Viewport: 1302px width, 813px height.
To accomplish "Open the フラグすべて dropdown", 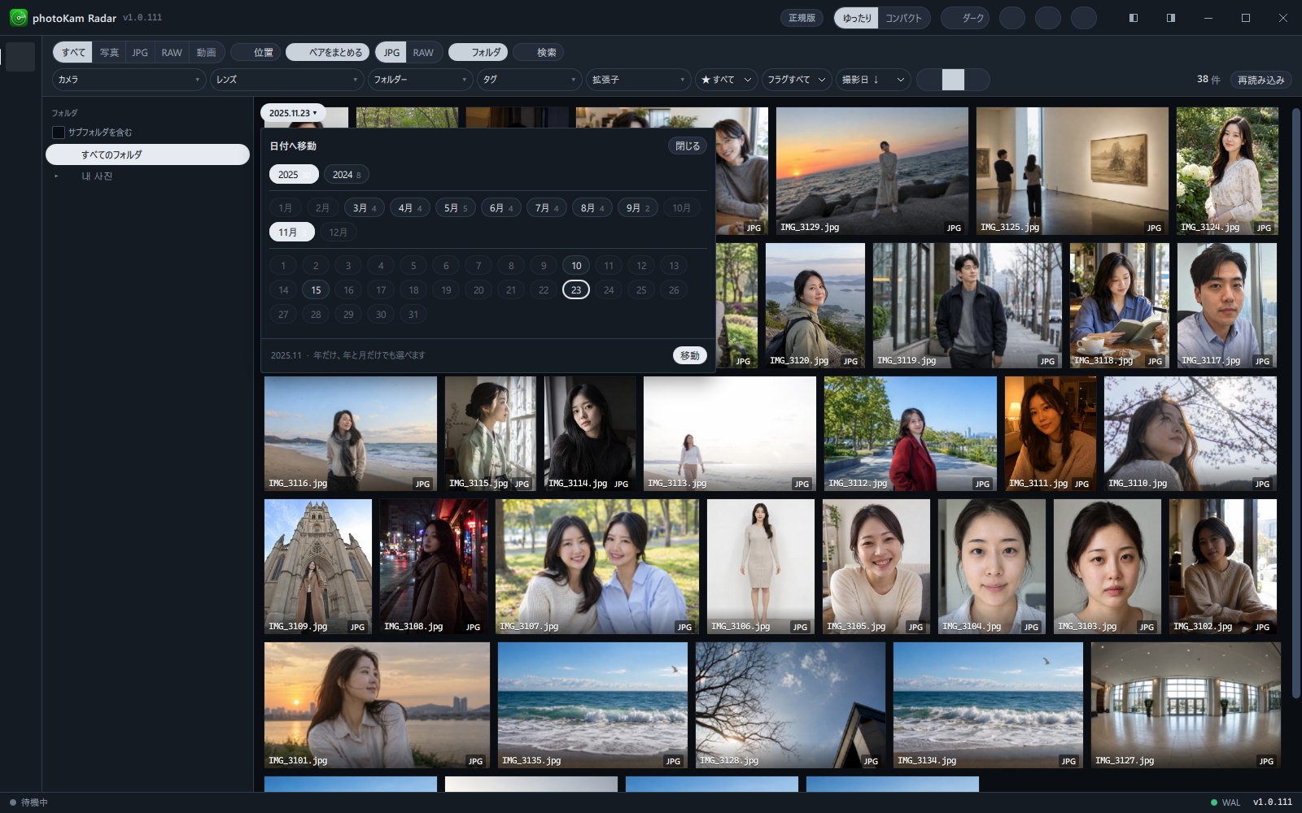I will [797, 80].
